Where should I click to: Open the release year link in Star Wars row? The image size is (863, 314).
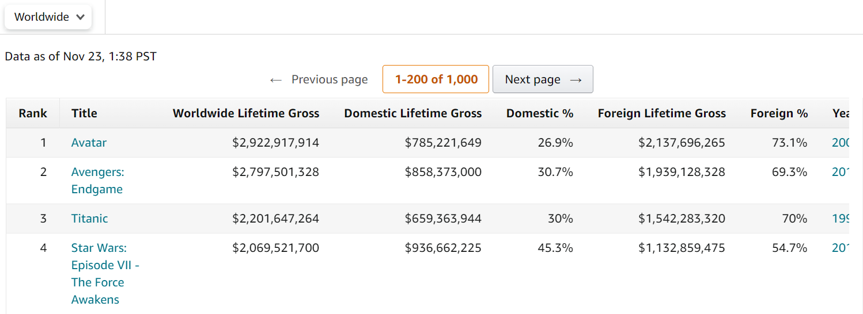click(x=841, y=248)
